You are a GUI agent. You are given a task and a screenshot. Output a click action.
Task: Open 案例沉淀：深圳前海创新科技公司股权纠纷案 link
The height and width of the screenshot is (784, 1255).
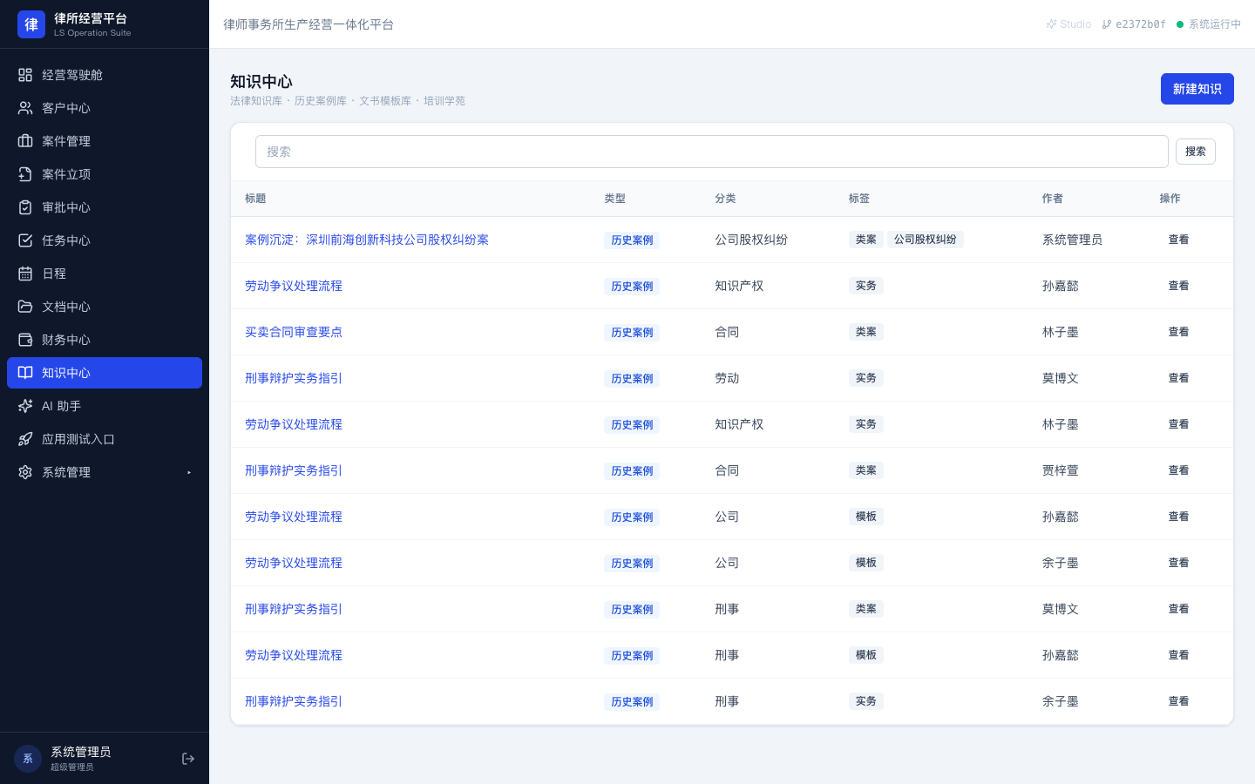point(367,240)
